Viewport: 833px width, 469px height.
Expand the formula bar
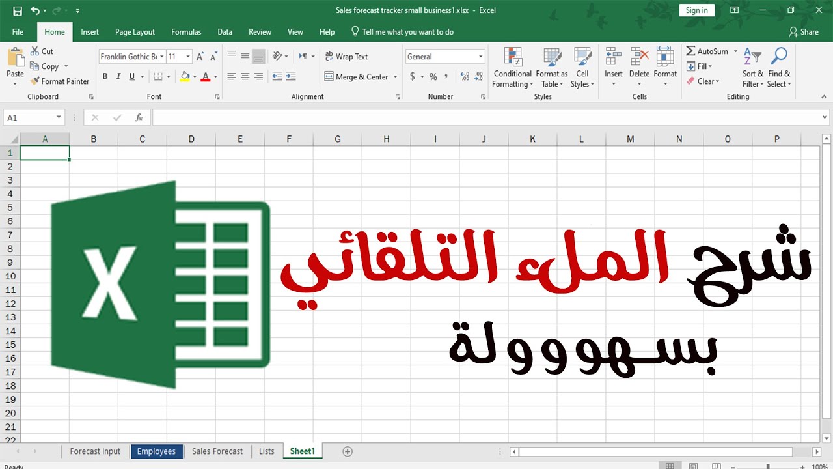click(826, 118)
